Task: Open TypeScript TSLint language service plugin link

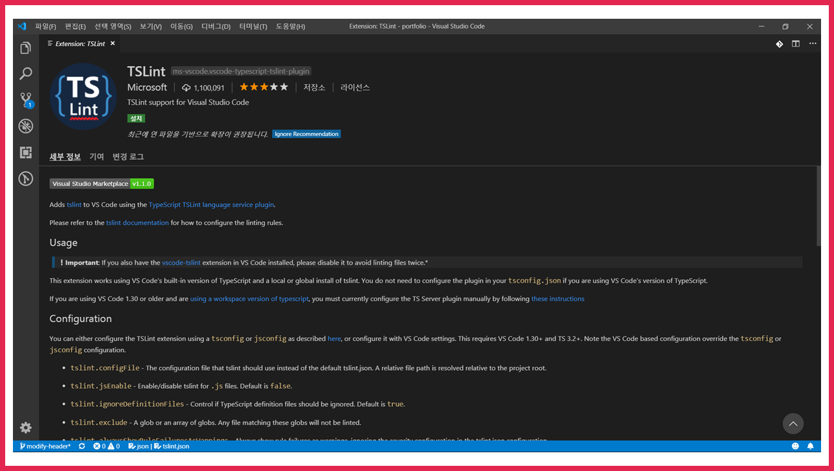Action: coord(211,204)
